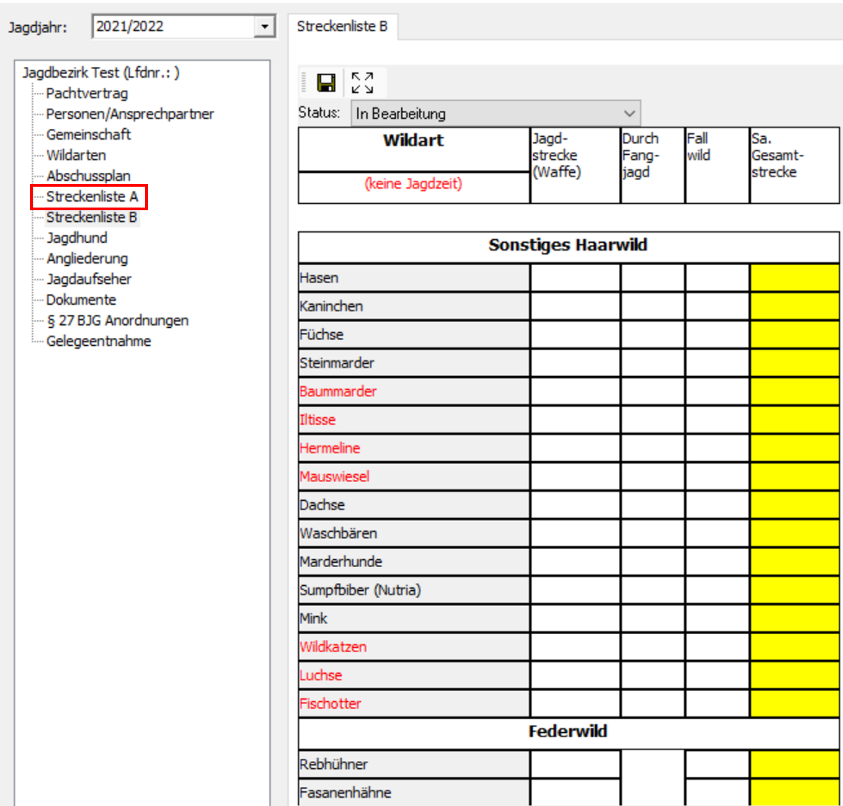Open Personen/Ansprechpartner tree entry
Viewport: 843px width, 806px height.
point(130,114)
